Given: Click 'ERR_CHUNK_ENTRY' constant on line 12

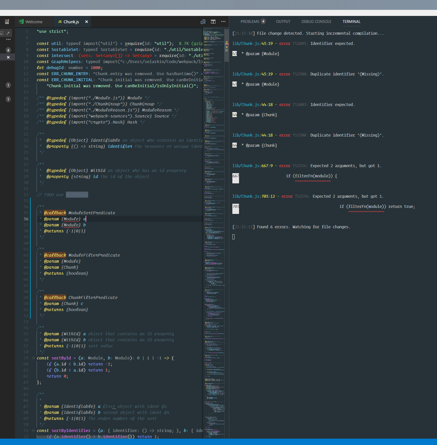Looking at the screenshot, I should 70,74.
